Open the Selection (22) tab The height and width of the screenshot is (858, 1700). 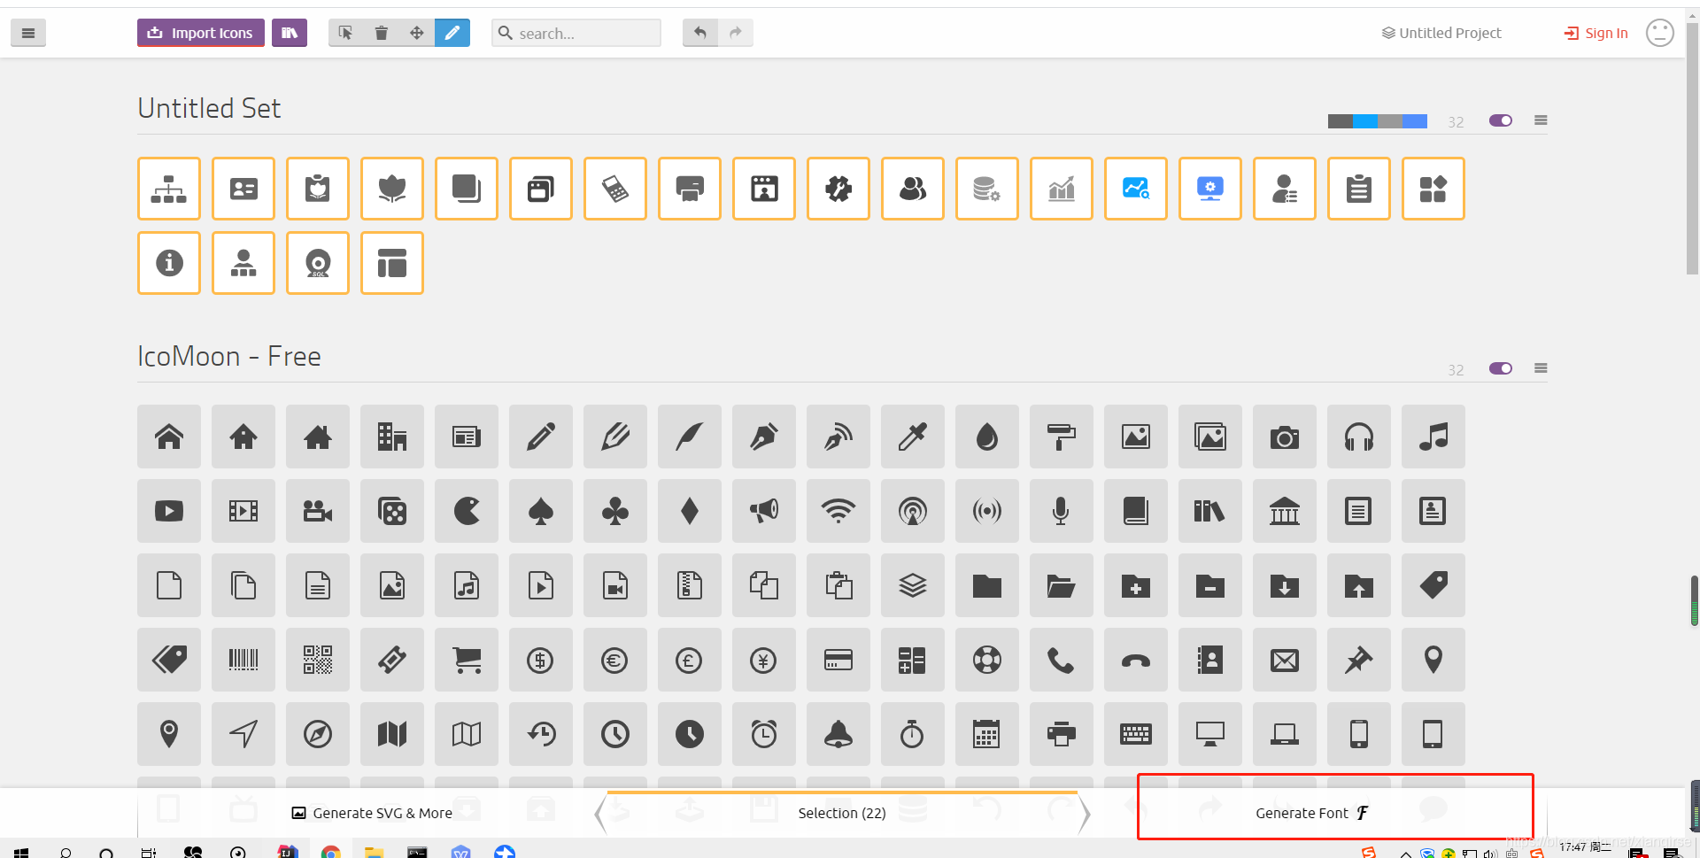pos(842,813)
